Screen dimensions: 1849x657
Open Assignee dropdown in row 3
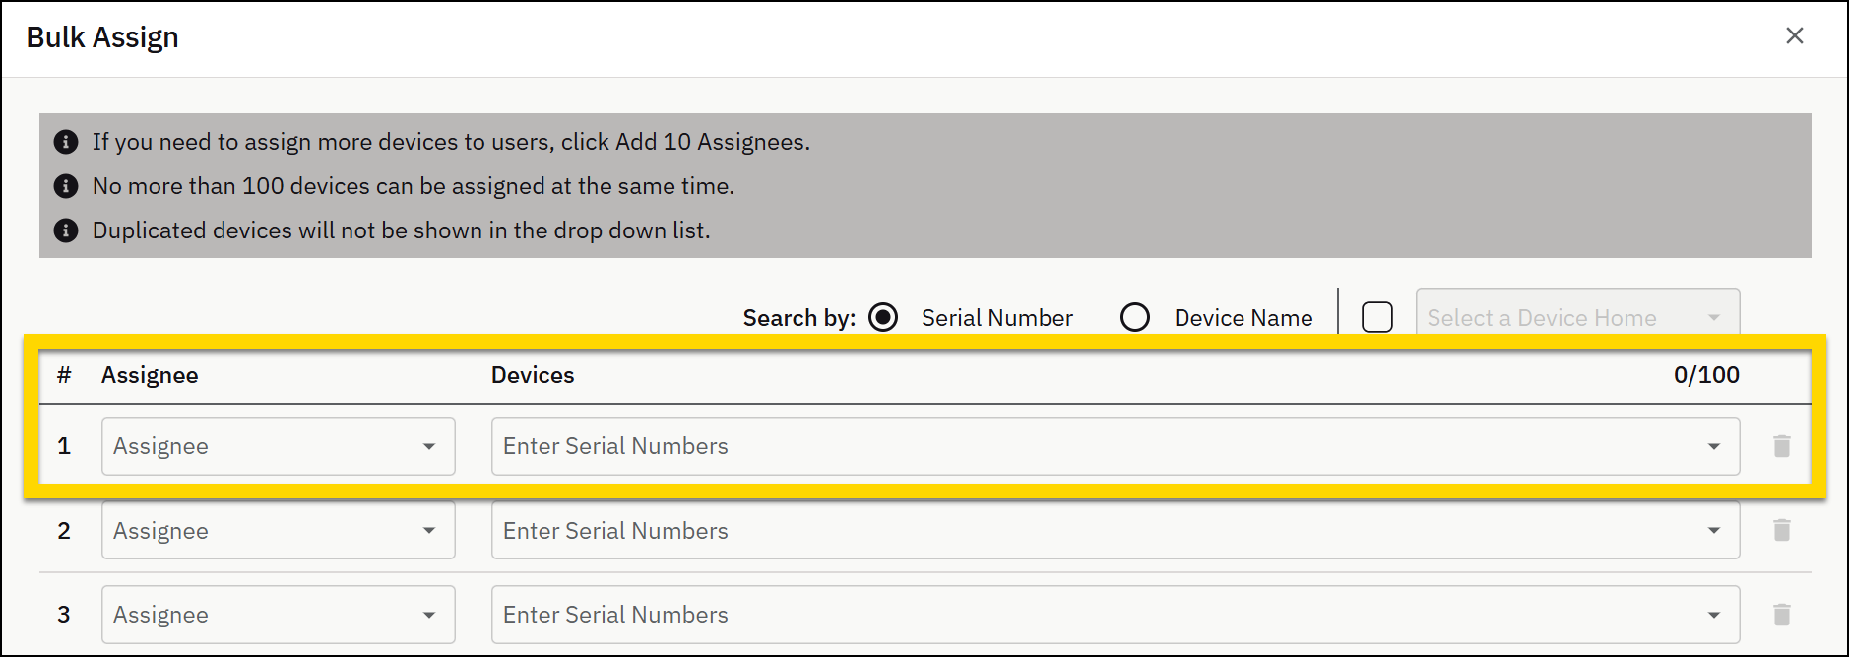[x=279, y=615]
